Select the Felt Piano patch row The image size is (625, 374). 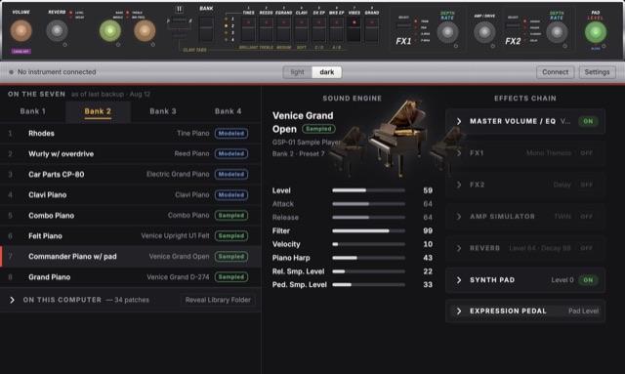point(130,236)
